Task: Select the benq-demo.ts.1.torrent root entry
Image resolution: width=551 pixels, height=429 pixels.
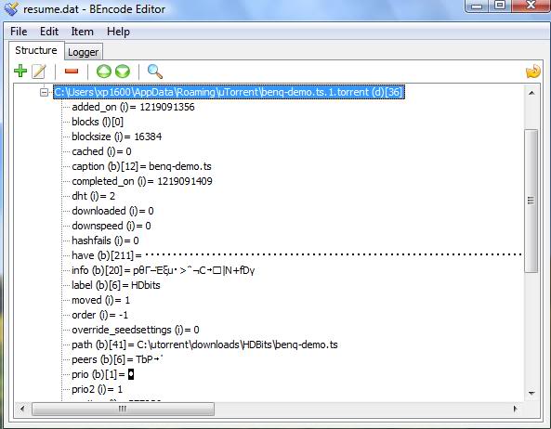Action: point(229,92)
